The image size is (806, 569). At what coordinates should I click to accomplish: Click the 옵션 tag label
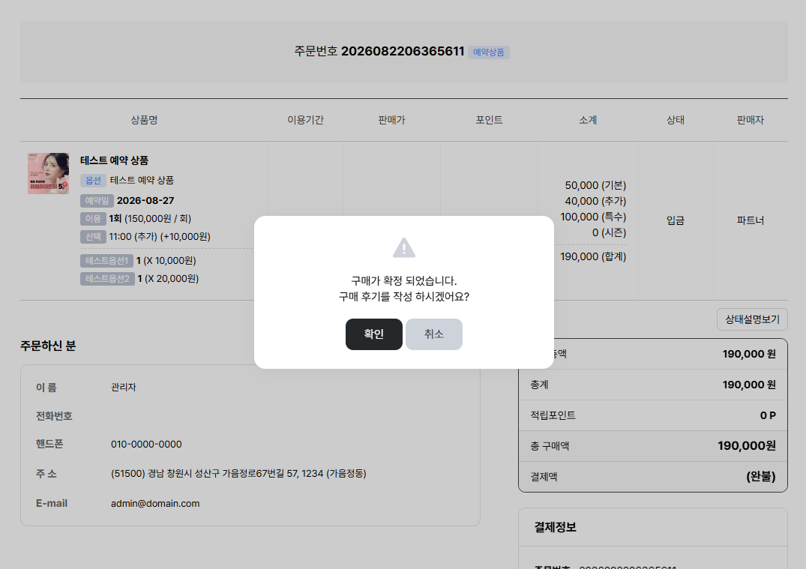pyautogui.click(x=93, y=181)
